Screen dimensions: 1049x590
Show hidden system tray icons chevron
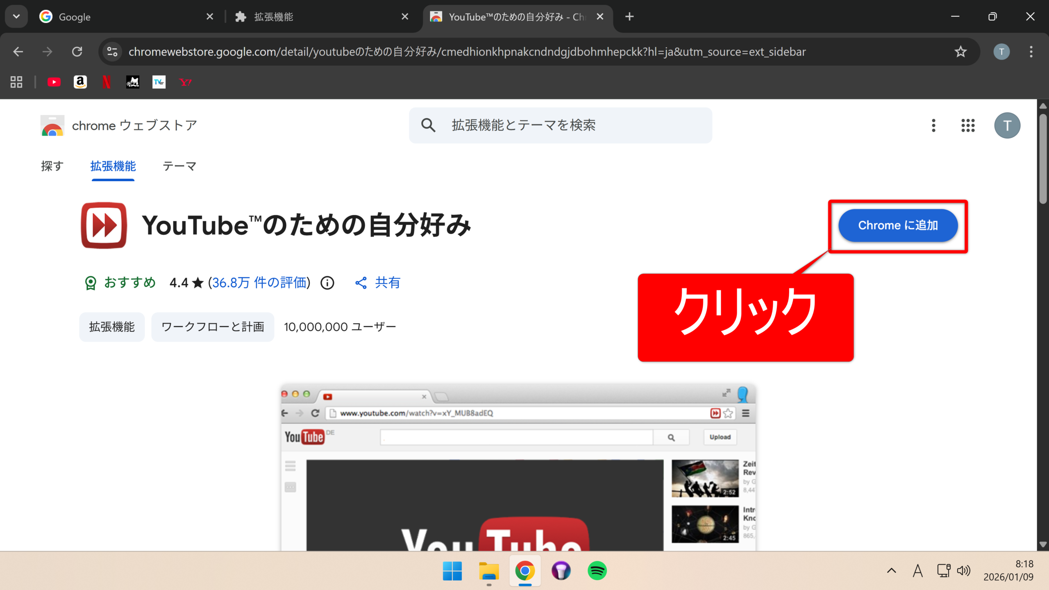(x=891, y=570)
